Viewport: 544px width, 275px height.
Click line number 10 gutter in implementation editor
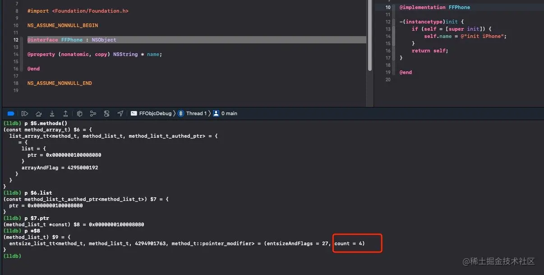[388, 7]
